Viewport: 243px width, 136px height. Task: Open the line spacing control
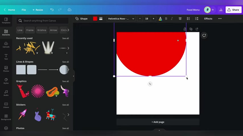point(197,19)
